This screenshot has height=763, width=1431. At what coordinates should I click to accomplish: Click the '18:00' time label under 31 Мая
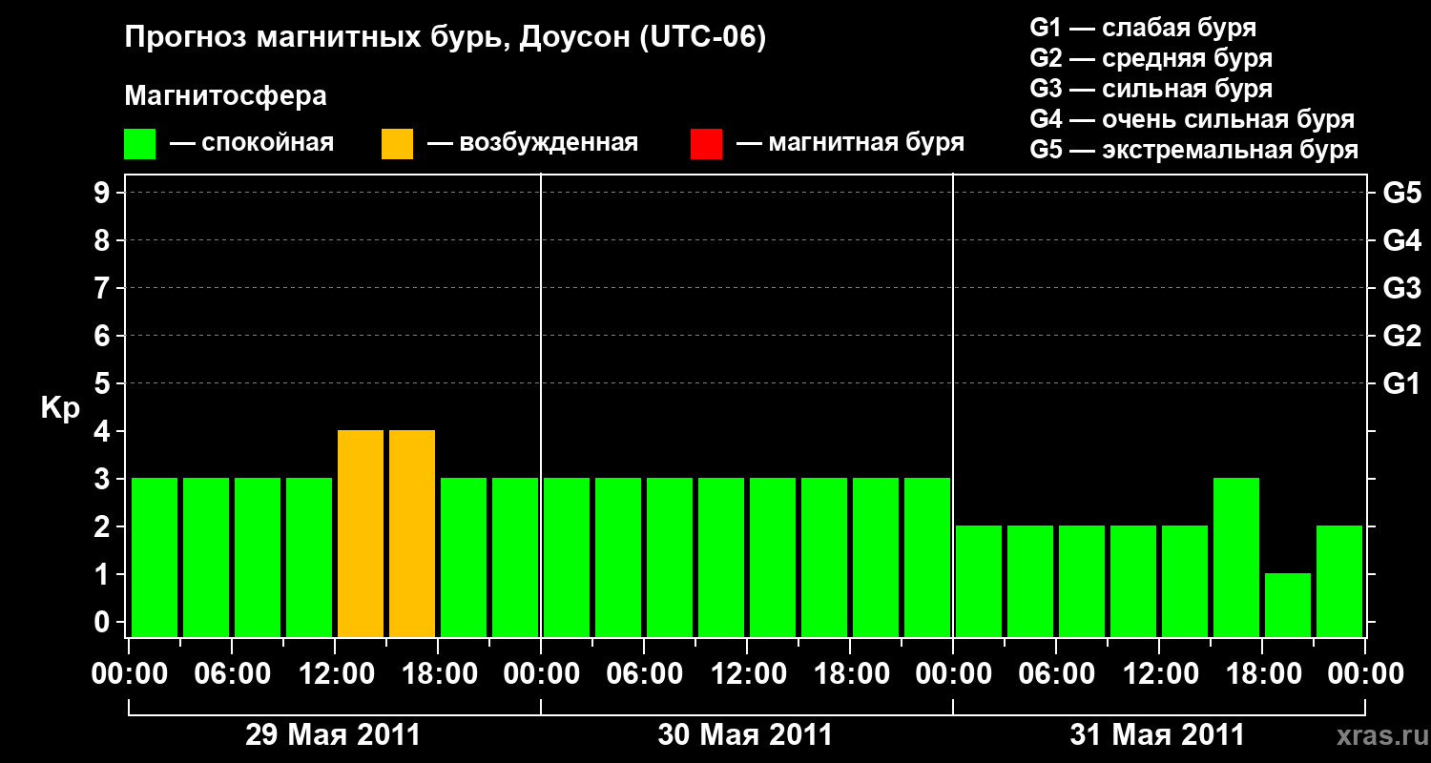pos(1262,673)
